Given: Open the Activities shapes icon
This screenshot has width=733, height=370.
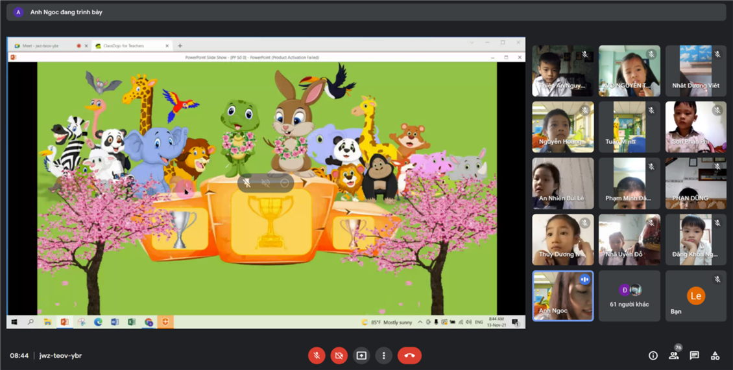Looking at the screenshot, I should (x=715, y=356).
